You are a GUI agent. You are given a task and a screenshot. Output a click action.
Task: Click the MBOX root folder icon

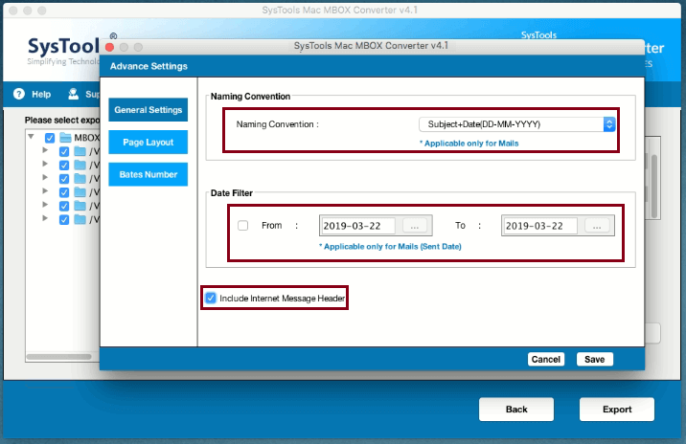click(65, 138)
